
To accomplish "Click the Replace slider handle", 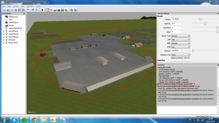I will coord(193,51).
